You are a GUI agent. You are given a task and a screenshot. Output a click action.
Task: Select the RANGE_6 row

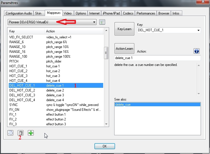coord(56,42)
